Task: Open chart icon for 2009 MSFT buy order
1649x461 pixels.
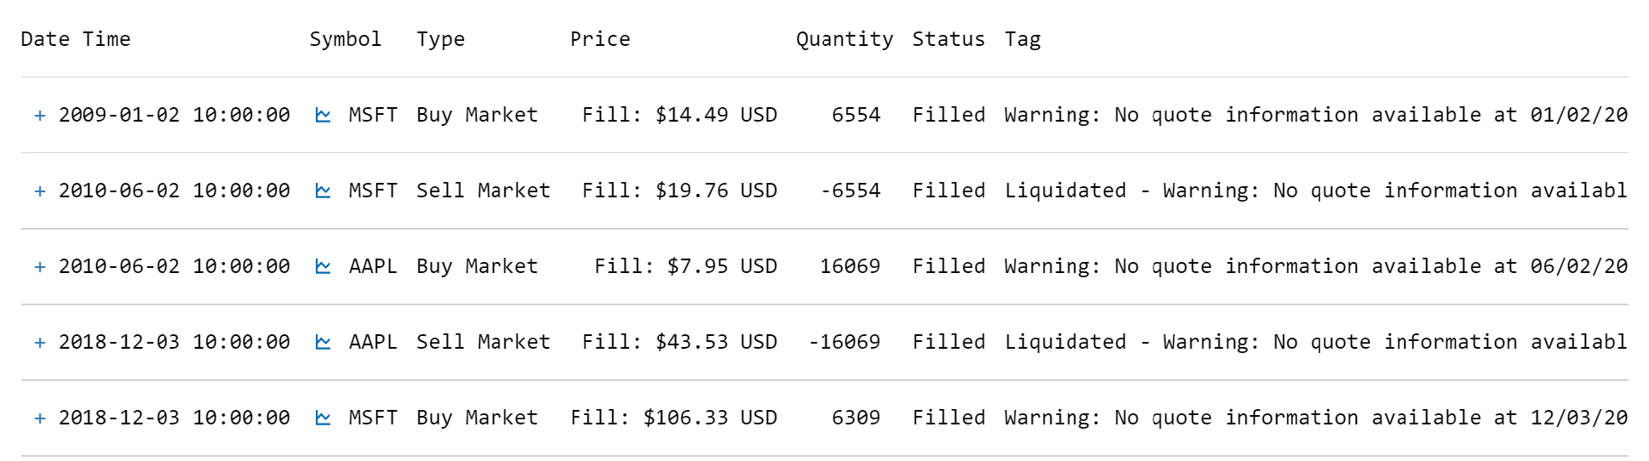Action: 323,115
